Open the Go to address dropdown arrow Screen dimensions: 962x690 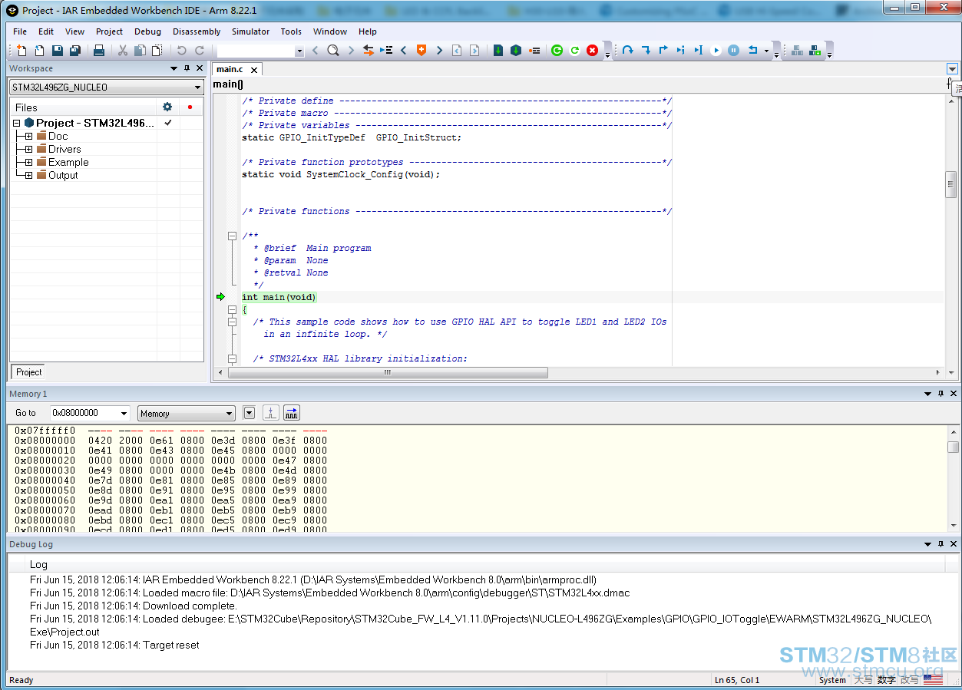pos(124,413)
